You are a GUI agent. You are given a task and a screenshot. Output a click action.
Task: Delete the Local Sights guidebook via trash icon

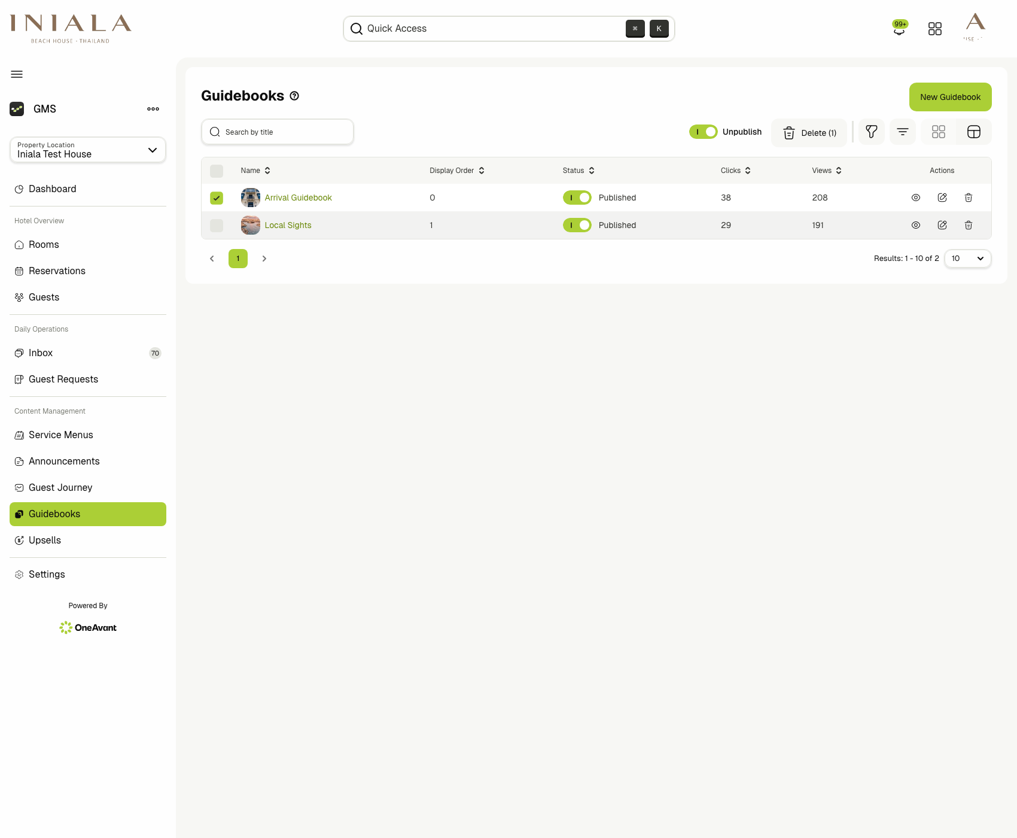(x=969, y=225)
